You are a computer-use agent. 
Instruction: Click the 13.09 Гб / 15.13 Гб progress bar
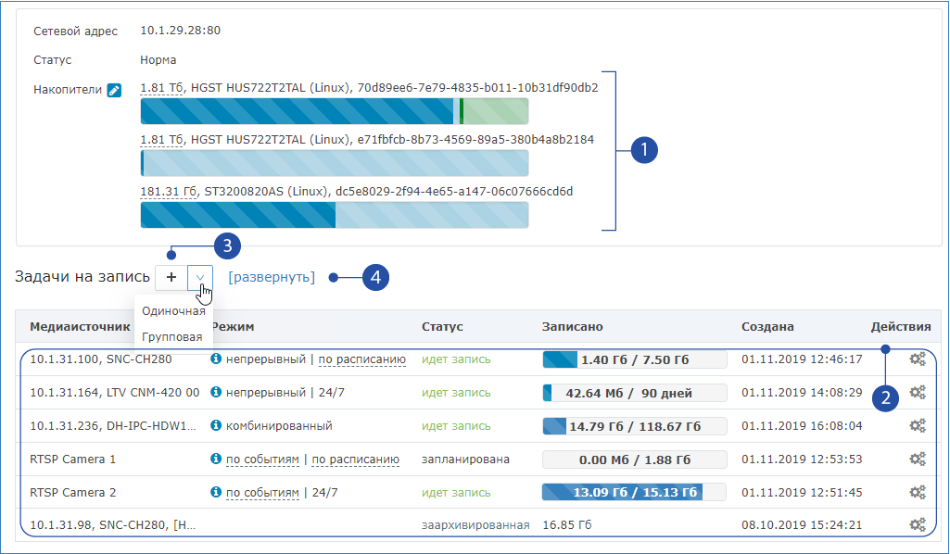tap(621, 492)
